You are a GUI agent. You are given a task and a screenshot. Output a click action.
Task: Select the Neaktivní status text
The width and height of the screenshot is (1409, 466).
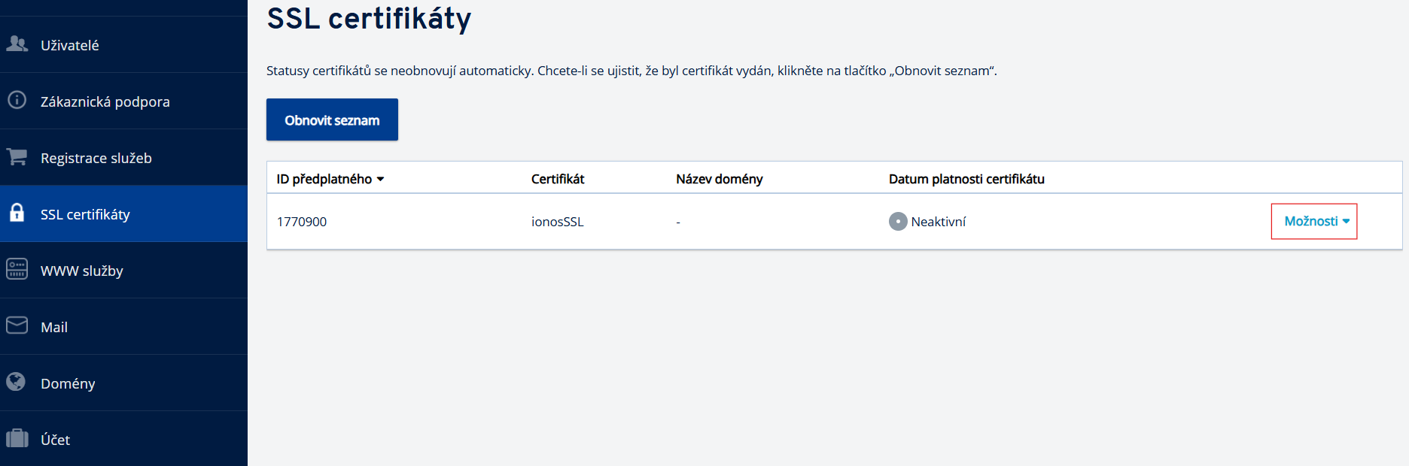pos(938,222)
